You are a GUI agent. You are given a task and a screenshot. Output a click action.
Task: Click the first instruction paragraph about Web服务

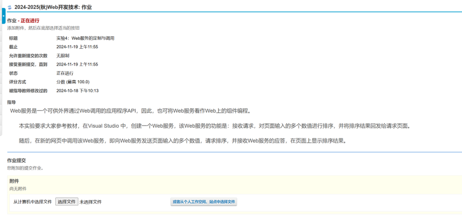[x=130, y=111]
